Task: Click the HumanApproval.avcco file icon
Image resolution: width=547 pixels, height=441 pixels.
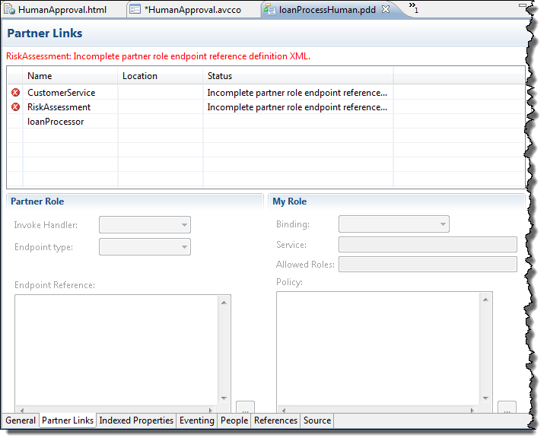Action: coord(135,10)
